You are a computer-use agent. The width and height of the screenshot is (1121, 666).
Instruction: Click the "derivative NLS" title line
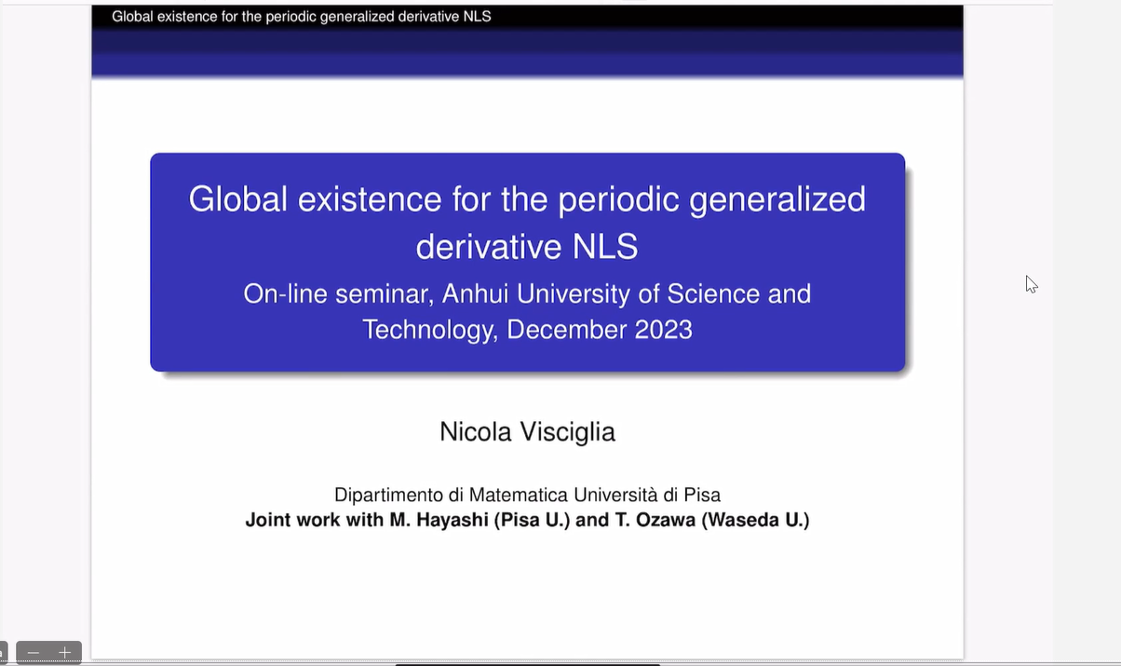pos(527,247)
